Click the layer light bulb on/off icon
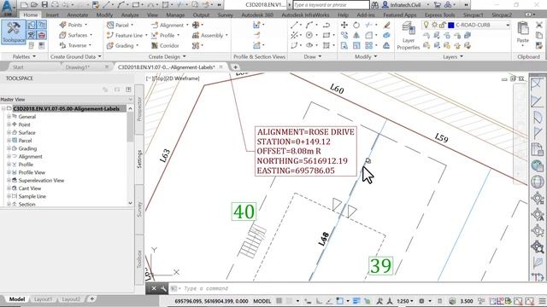 (x=426, y=25)
